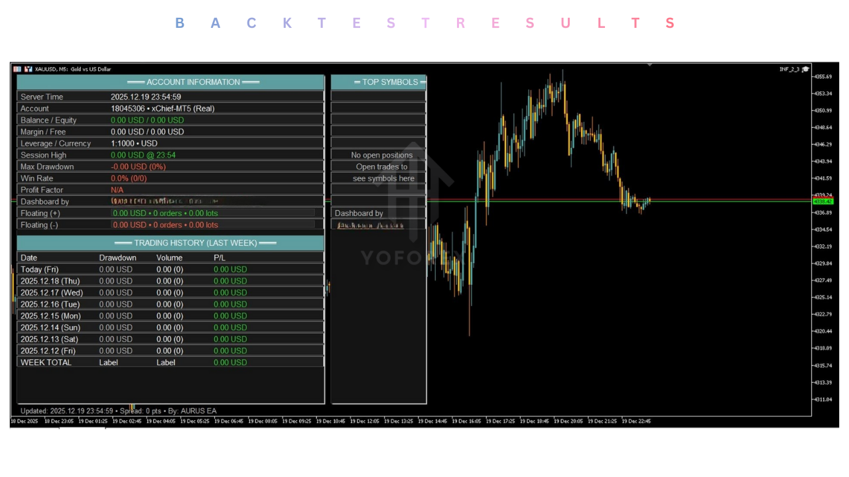Collapse the ACCOUNT INFORMATION panel header

(x=193, y=81)
